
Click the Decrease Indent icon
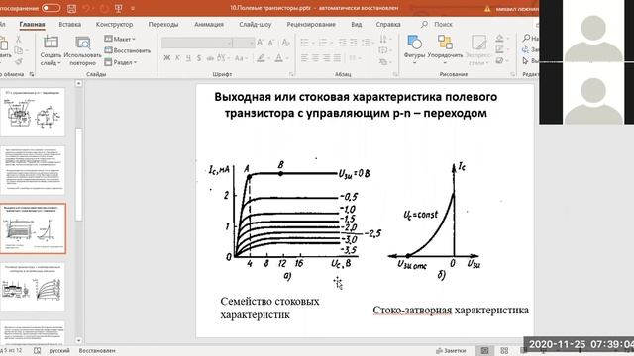click(x=342, y=43)
